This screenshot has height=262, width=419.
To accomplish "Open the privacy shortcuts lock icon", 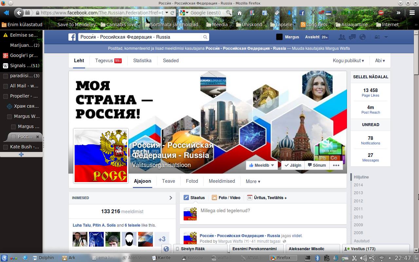I will pos(377,37).
